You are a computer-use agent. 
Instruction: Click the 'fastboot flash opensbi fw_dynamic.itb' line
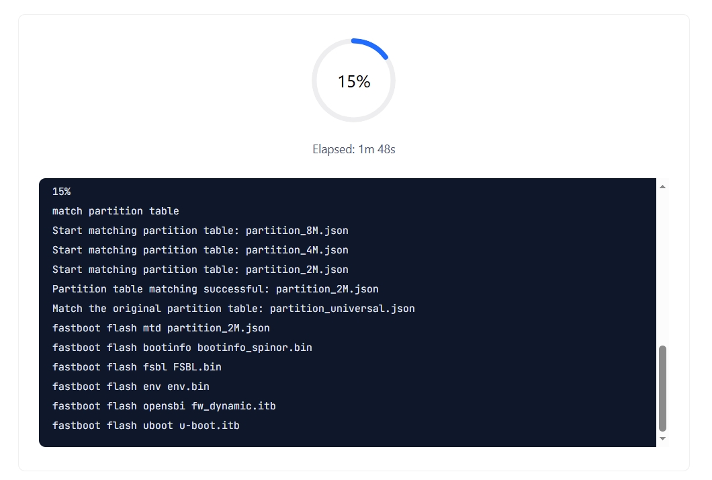164,406
